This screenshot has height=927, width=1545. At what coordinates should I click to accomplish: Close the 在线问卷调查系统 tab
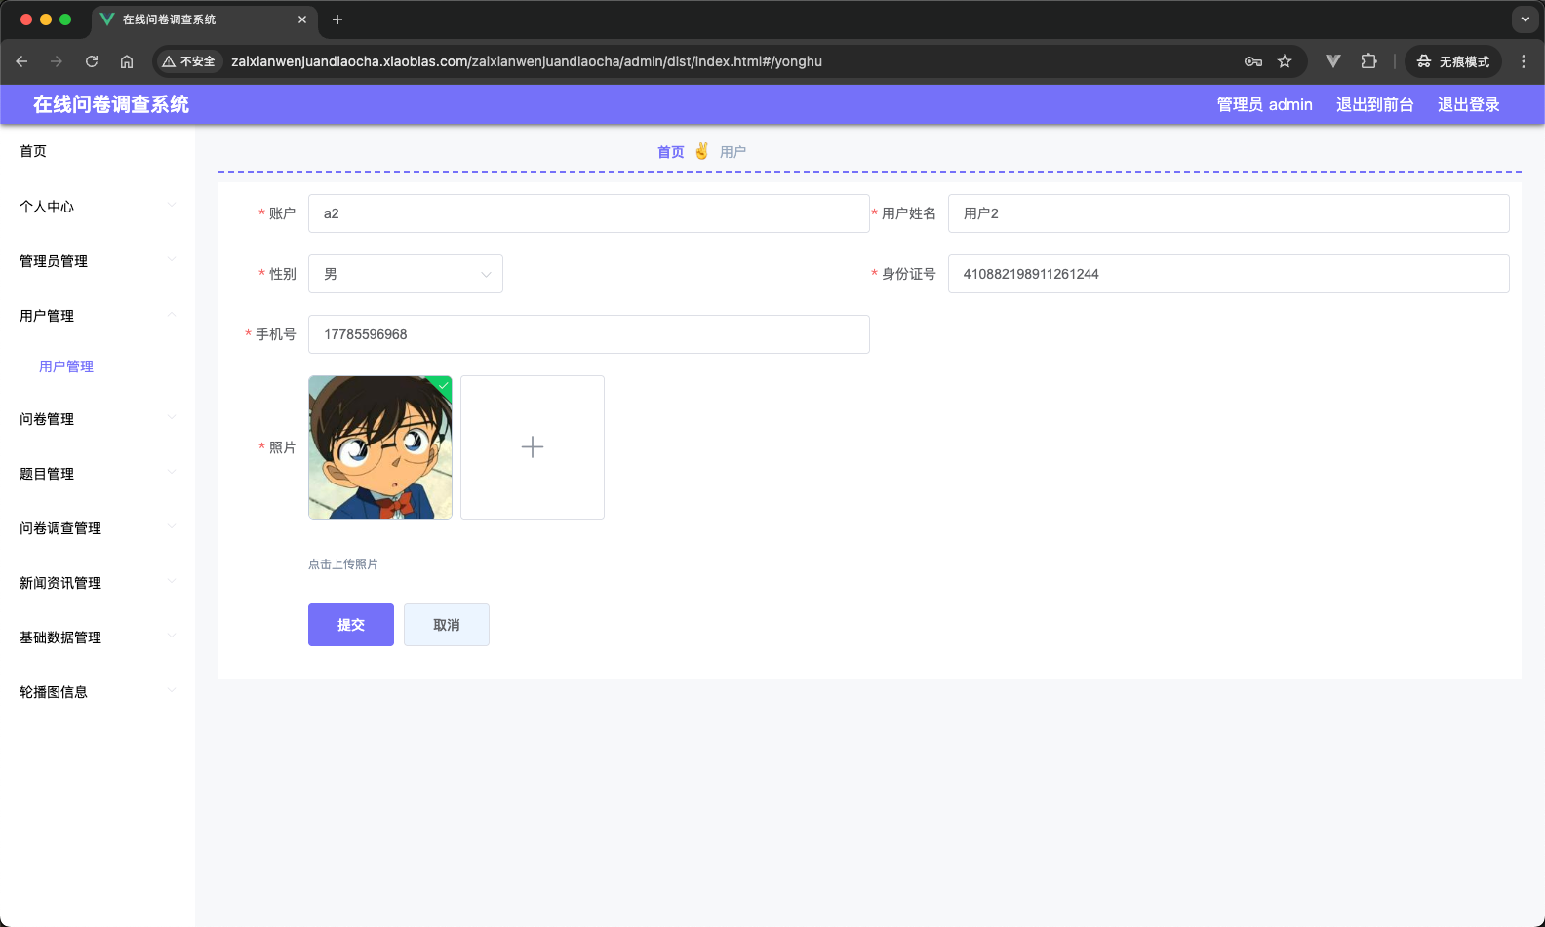tap(302, 19)
